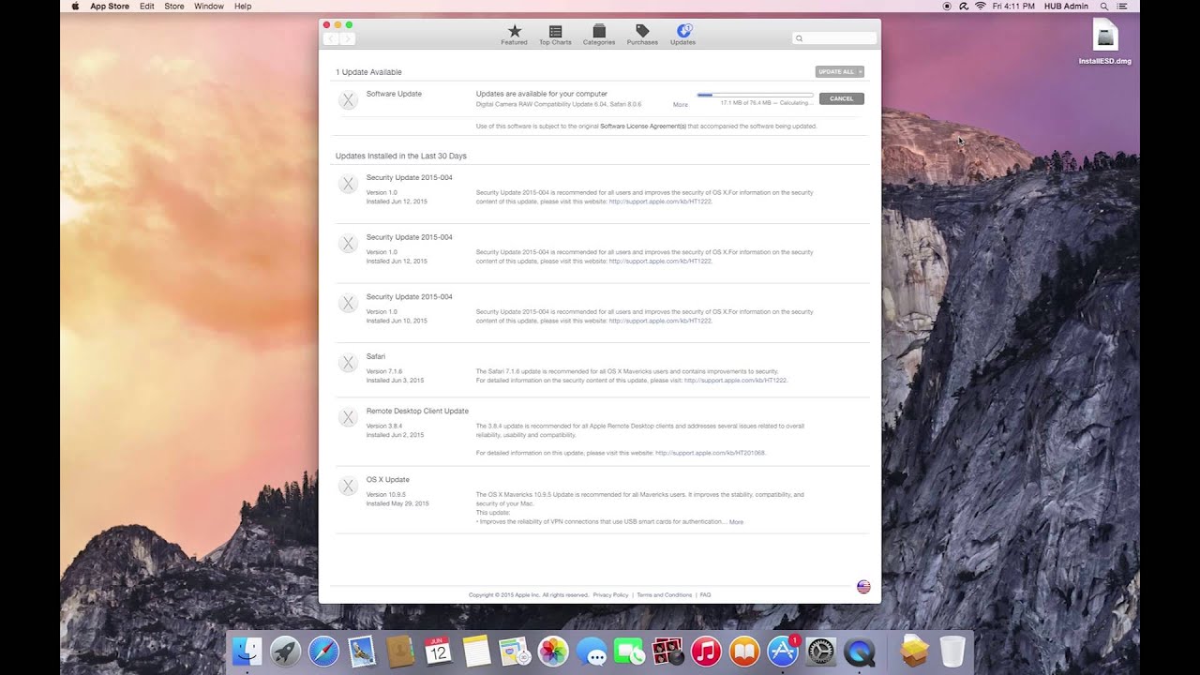The height and width of the screenshot is (675, 1200).
Task: Open Finder from the Dock
Action: pyautogui.click(x=247, y=652)
